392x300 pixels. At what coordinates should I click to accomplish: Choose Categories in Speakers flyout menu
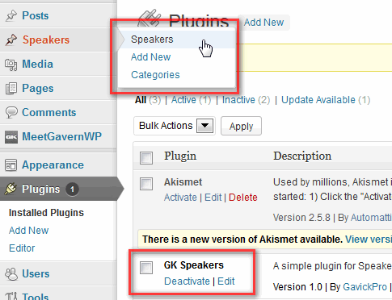(155, 75)
